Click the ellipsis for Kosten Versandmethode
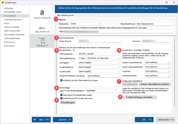 (x=169, y=62)
